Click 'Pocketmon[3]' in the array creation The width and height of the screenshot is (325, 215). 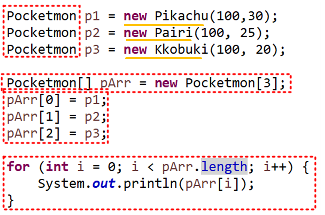231,83
